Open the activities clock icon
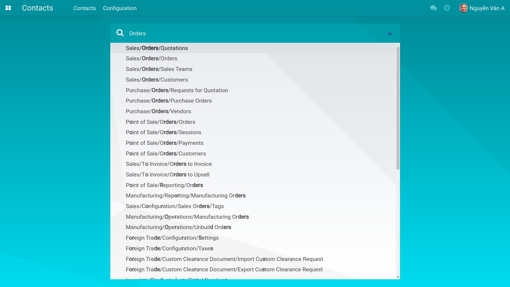Viewport: 510px width, 287px height. [x=447, y=8]
